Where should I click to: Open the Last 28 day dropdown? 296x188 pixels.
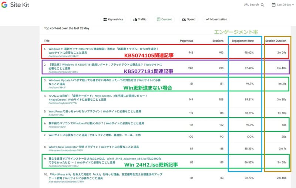click(283, 5)
